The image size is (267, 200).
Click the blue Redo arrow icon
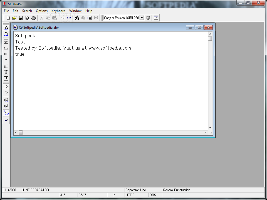[x=69, y=18]
